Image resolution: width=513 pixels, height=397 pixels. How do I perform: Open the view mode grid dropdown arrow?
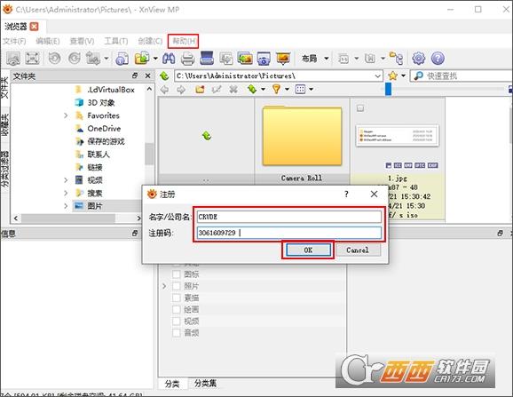(312, 89)
